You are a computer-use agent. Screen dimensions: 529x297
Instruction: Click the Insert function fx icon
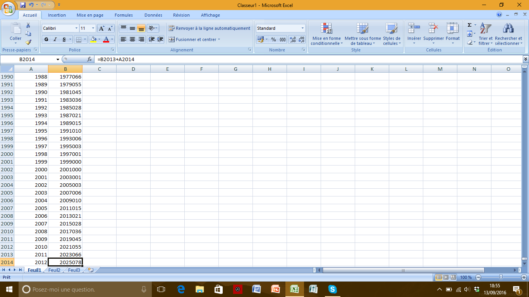pyautogui.click(x=89, y=60)
